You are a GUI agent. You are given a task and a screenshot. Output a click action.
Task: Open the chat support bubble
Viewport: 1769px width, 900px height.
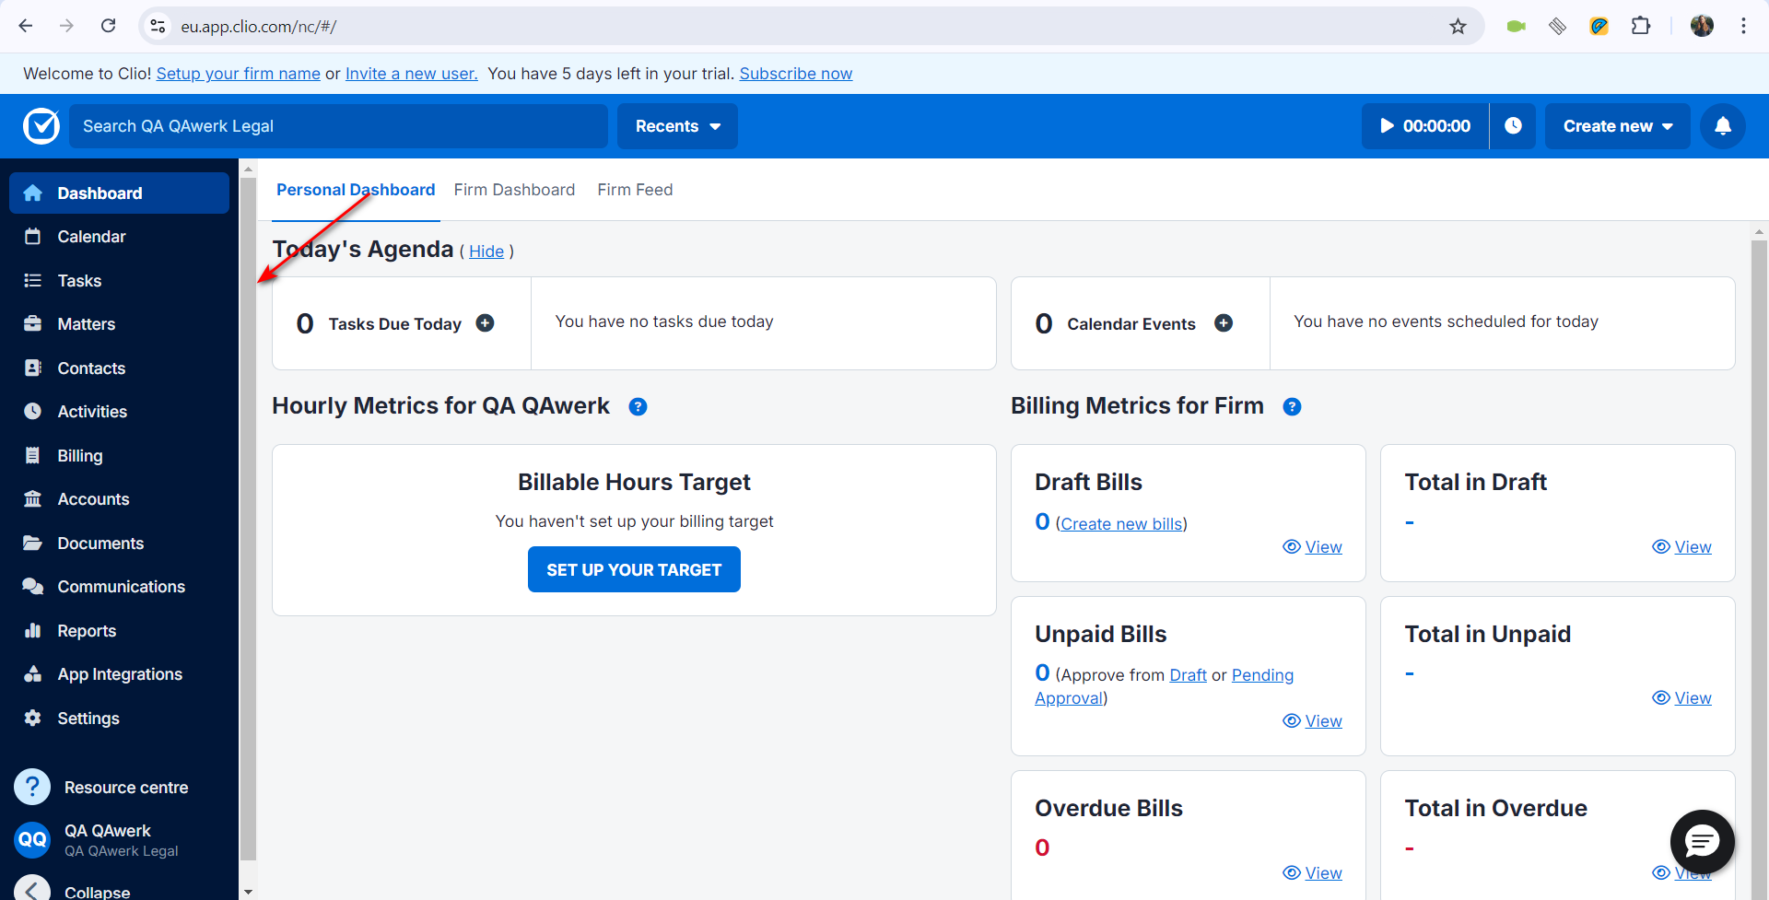pyautogui.click(x=1702, y=841)
